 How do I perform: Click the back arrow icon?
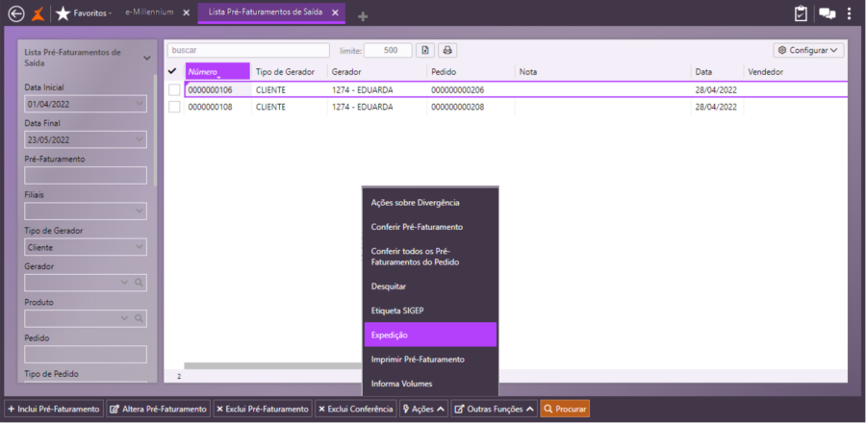coord(16,13)
